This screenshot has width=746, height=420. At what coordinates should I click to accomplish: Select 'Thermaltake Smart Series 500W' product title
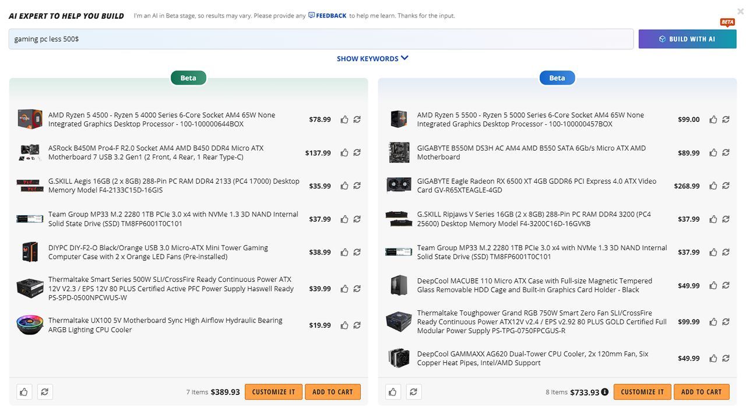[x=171, y=289]
